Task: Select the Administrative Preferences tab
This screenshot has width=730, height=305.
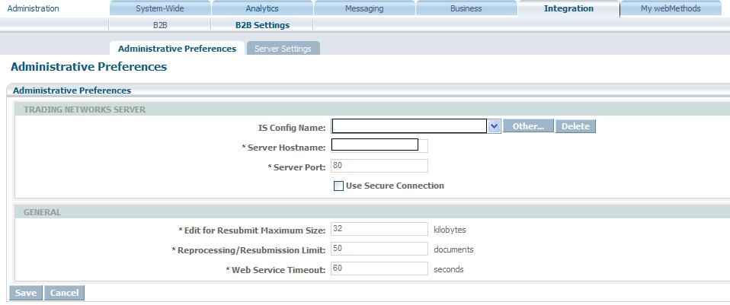Action: coord(177,49)
